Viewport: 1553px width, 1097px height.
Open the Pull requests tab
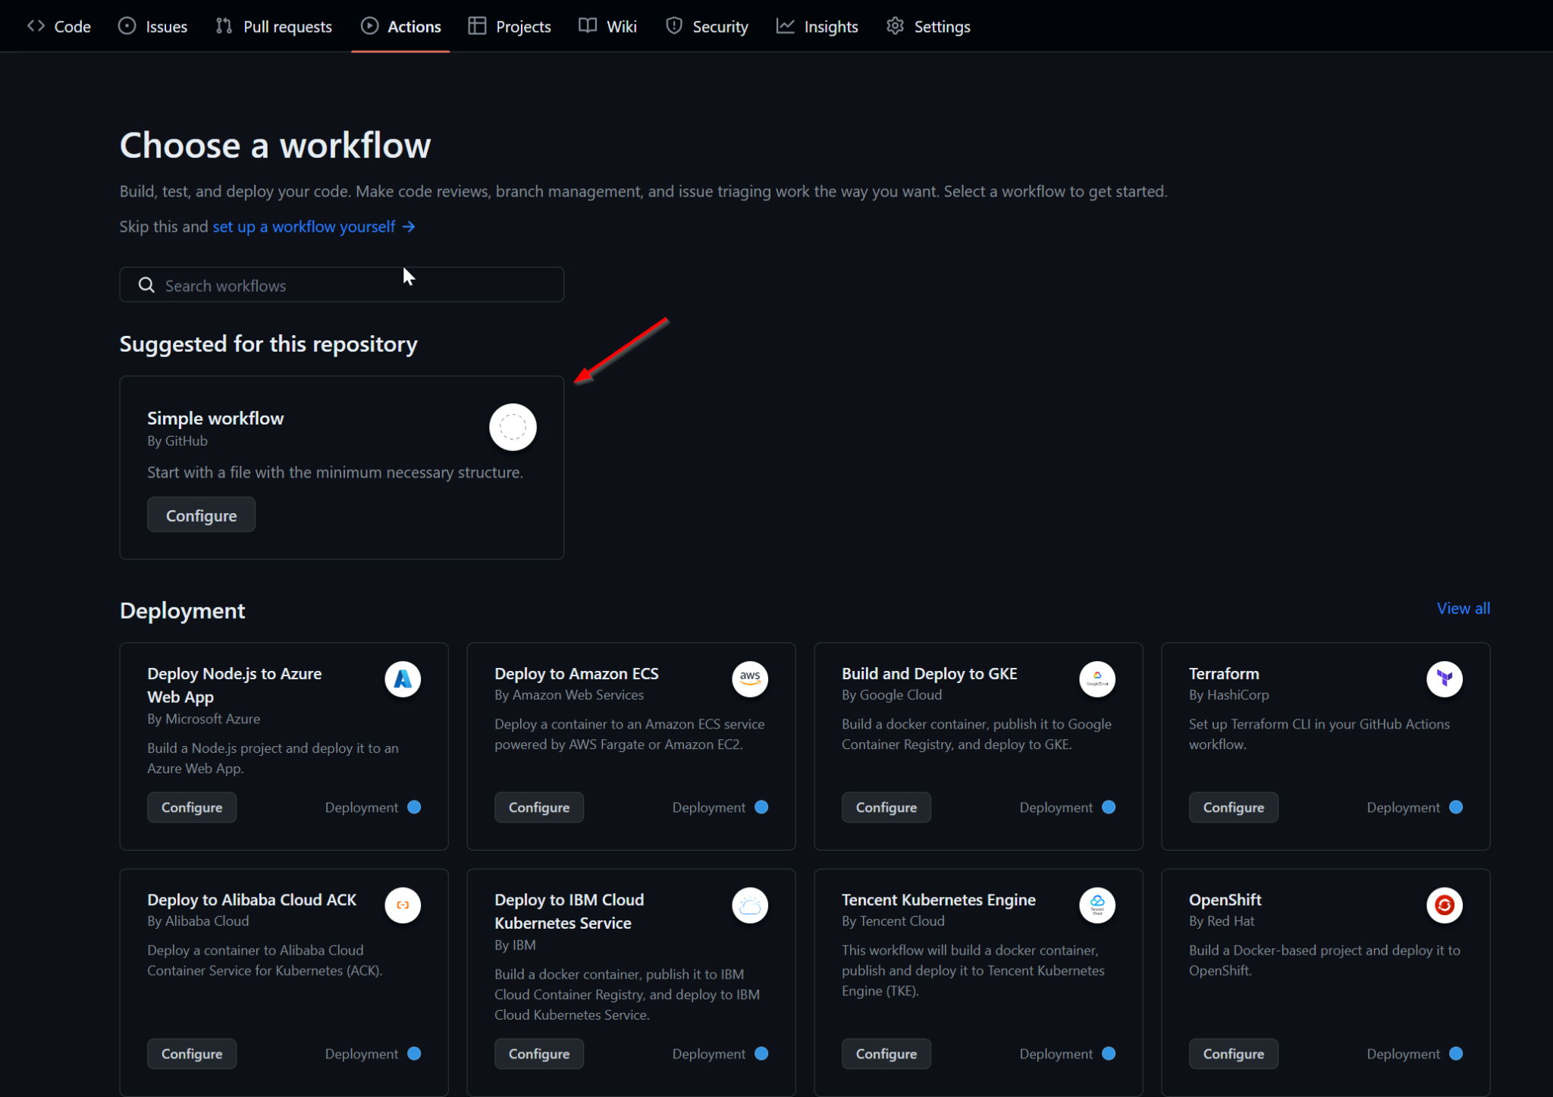(274, 27)
